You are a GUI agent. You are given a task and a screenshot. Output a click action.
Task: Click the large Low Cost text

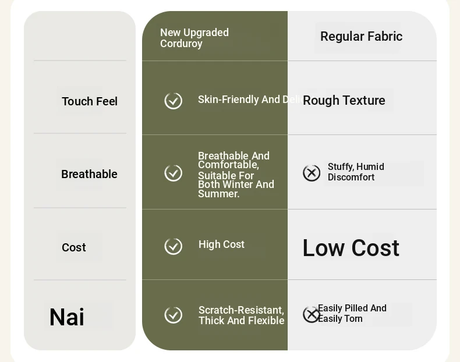(351, 248)
